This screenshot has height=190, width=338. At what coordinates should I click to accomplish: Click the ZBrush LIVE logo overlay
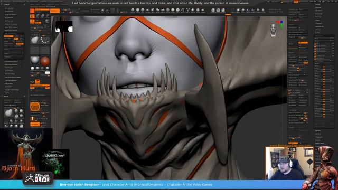pyautogui.click(x=37, y=178)
